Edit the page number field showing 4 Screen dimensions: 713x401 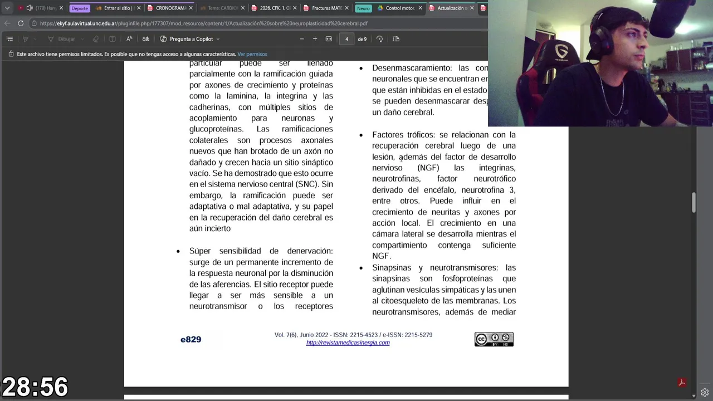pos(346,39)
